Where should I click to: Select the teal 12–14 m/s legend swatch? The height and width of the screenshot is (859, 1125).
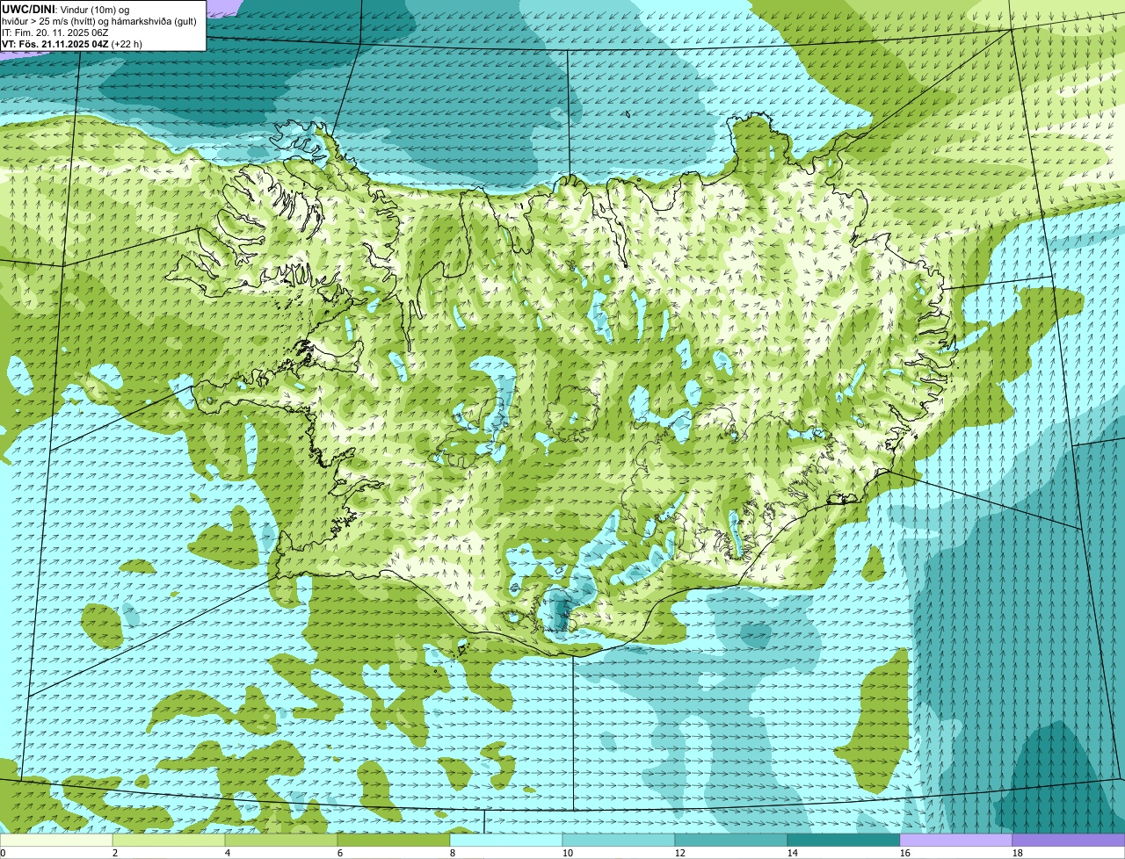click(731, 840)
